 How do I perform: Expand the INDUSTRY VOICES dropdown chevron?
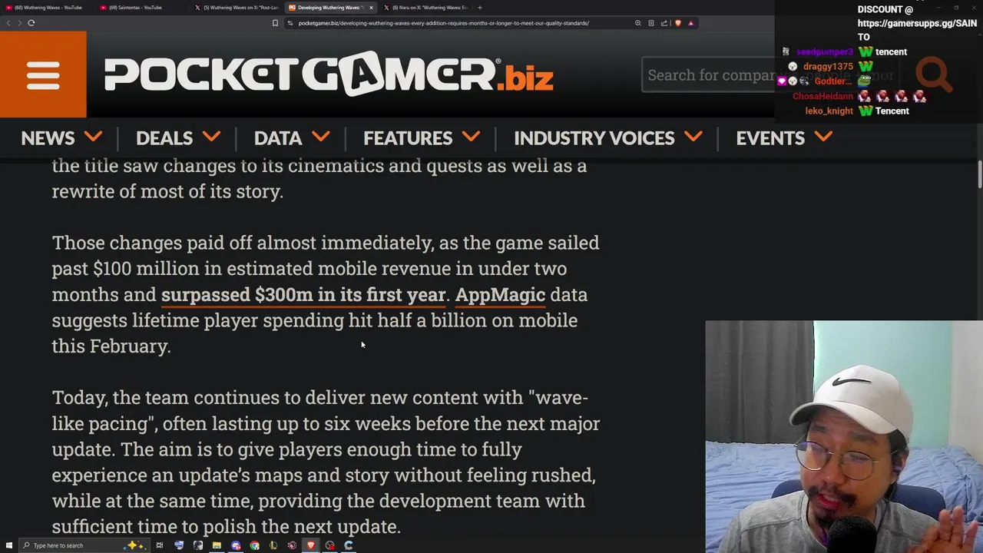693,137
